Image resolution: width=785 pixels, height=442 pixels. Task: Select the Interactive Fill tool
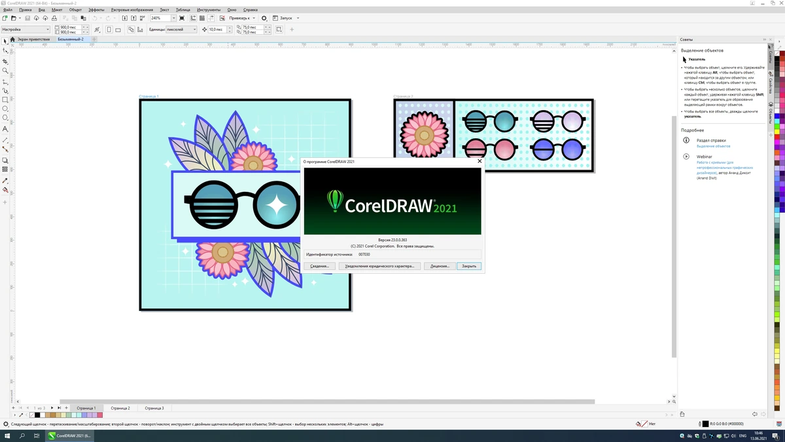5,190
